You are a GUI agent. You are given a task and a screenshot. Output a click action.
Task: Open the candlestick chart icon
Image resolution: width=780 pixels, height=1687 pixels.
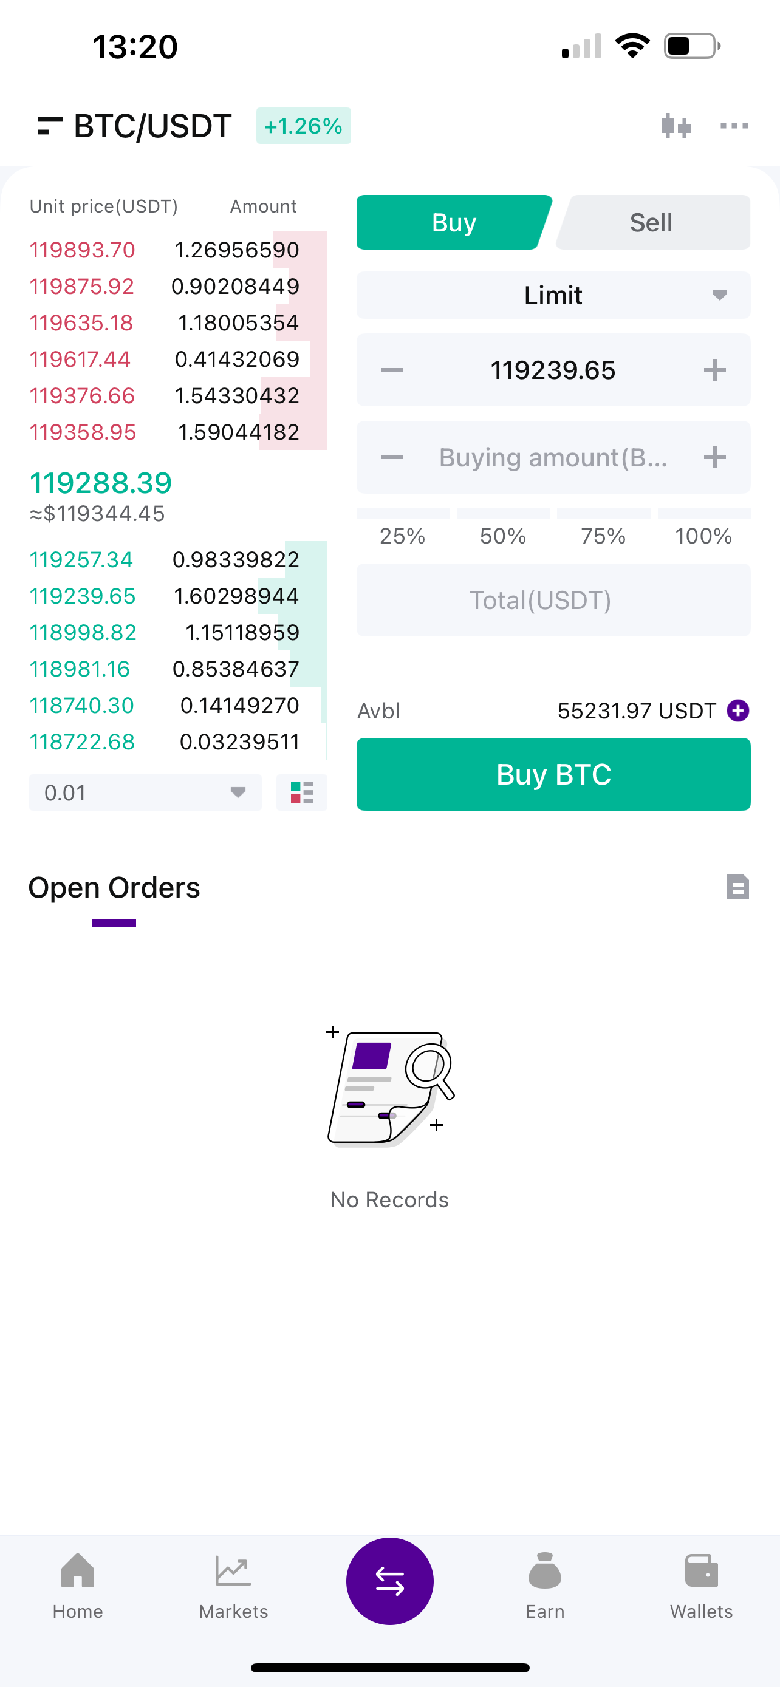(x=676, y=126)
